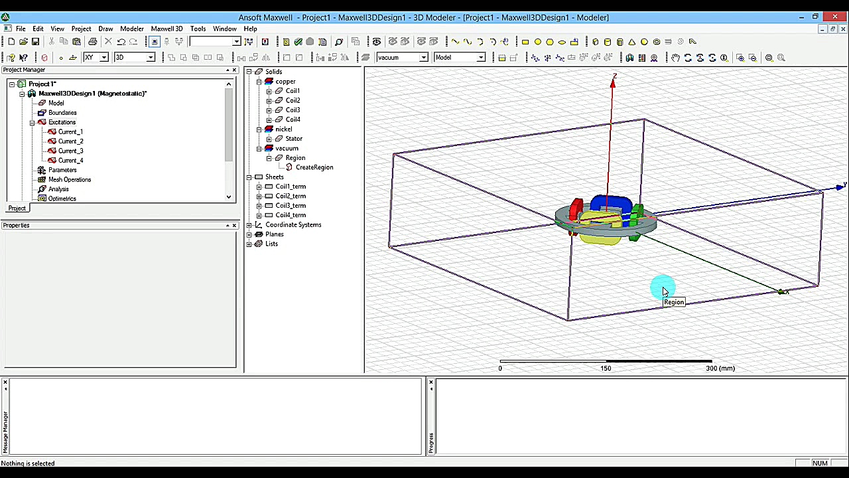This screenshot has height=478, width=849.
Task: Draw a new box primitive
Action: [595, 41]
